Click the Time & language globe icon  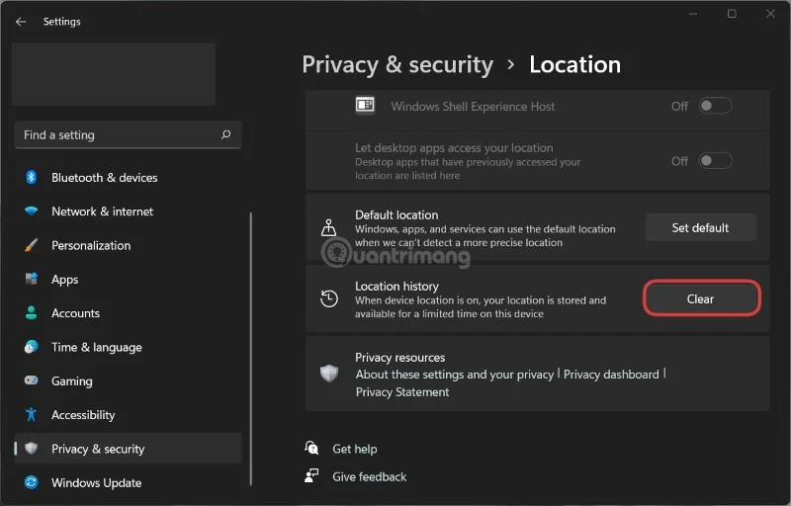point(32,347)
